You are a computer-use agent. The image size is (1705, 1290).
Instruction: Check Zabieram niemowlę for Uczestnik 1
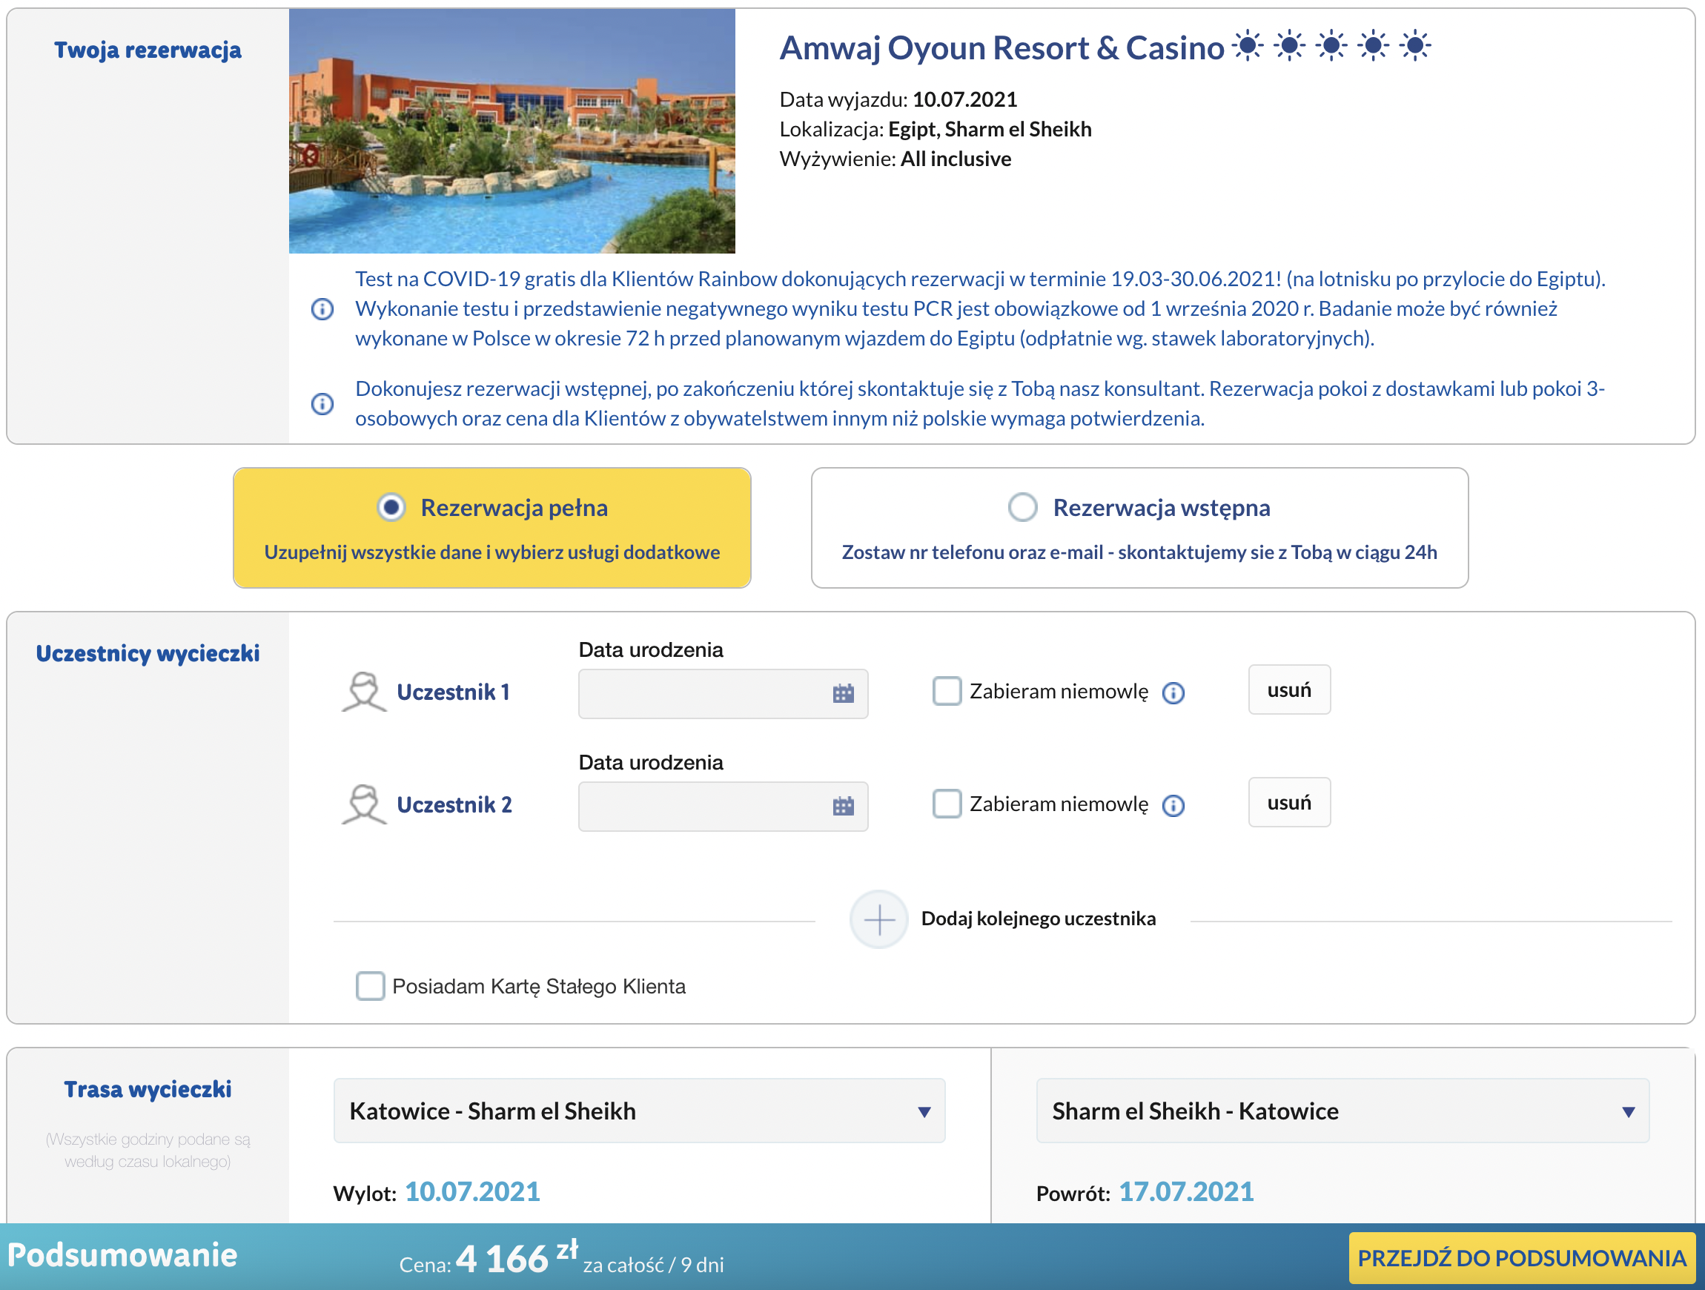[947, 691]
